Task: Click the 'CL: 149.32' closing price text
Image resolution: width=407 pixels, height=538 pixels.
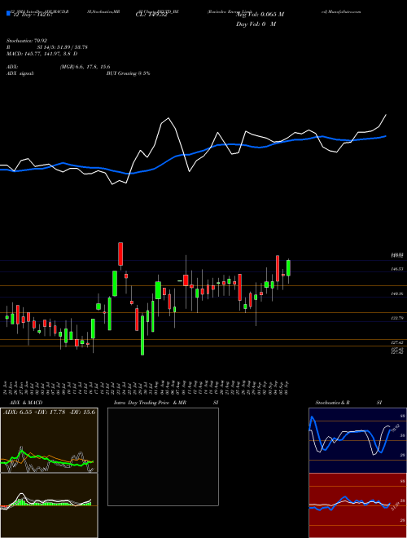Action: point(151,15)
